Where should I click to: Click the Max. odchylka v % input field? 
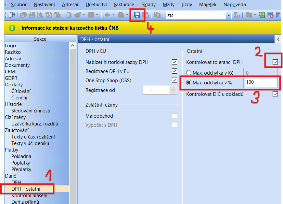pos(261,82)
